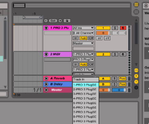Image resolution: width=149 pixels, height=124 pixels.
Task: Switch to Arrangement view with horizontal lines icon
Action: pos(136,5)
